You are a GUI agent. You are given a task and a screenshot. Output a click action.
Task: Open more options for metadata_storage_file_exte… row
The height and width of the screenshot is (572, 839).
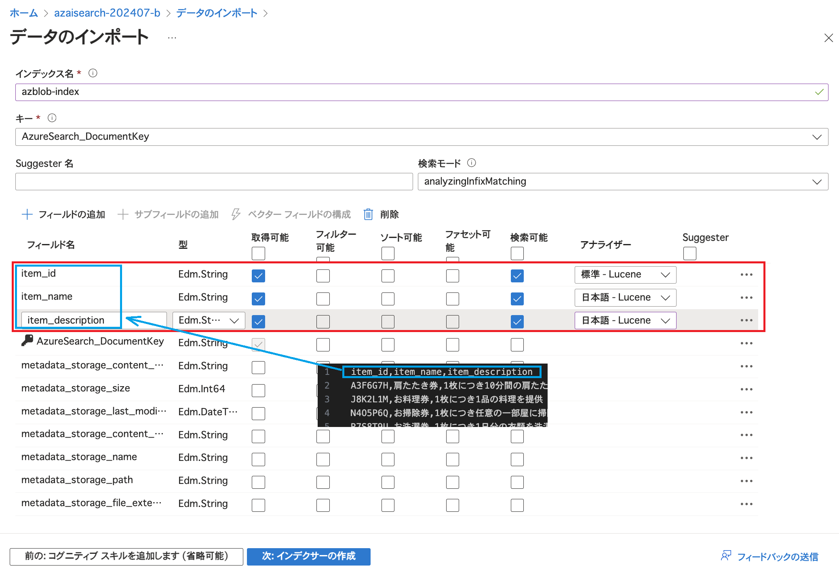[x=746, y=504]
